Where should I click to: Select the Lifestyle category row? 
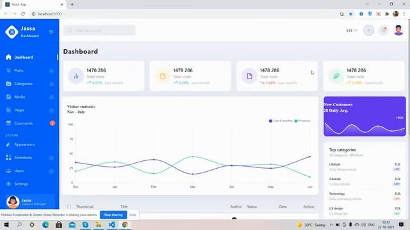365,167
